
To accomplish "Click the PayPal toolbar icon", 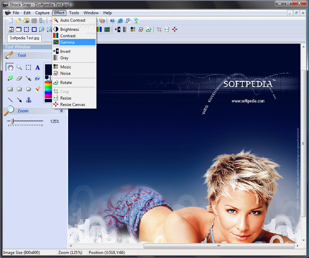I will [x=128, y=20].
